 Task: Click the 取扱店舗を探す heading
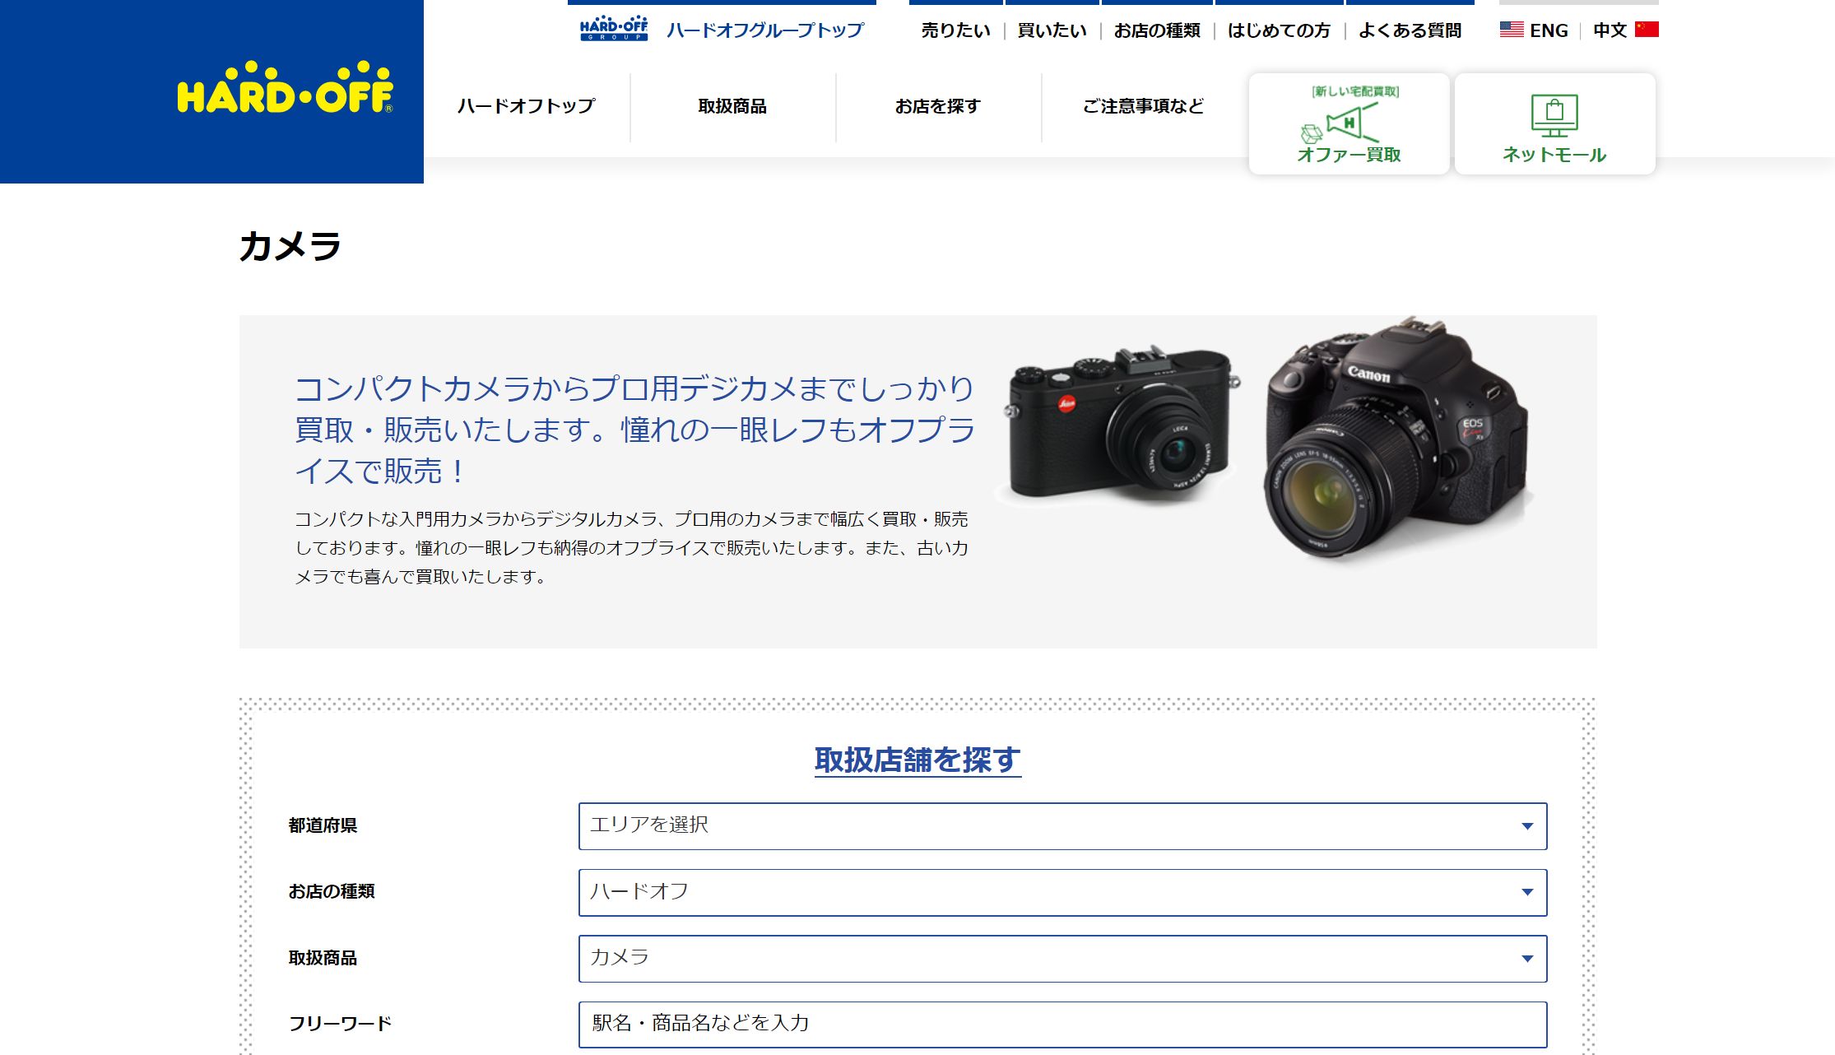tap(917, 760)
